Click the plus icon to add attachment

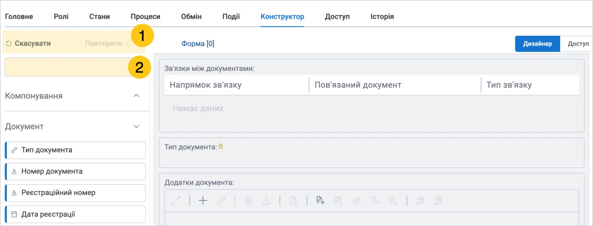coord(203,200)
